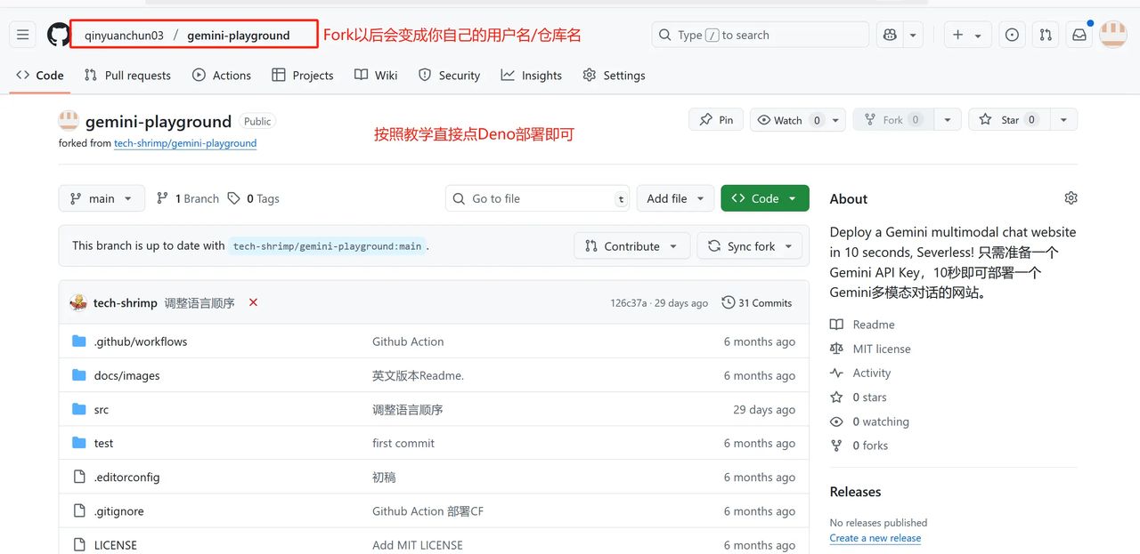Pin the gemini-playground repository
Screen dimensions: 1140x554
point(715,118)
